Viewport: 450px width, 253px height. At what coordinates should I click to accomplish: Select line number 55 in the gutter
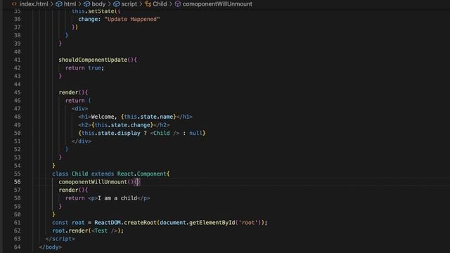tap(17, 174)
